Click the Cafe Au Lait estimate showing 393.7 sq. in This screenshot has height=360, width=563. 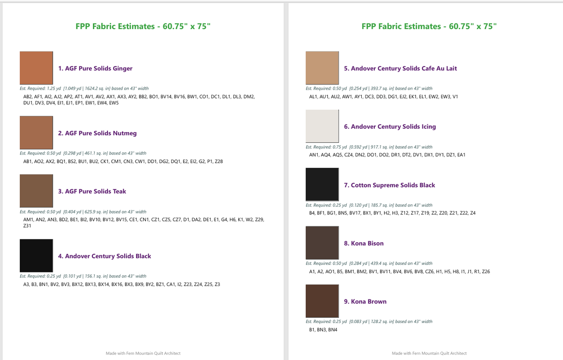[369, 88]
